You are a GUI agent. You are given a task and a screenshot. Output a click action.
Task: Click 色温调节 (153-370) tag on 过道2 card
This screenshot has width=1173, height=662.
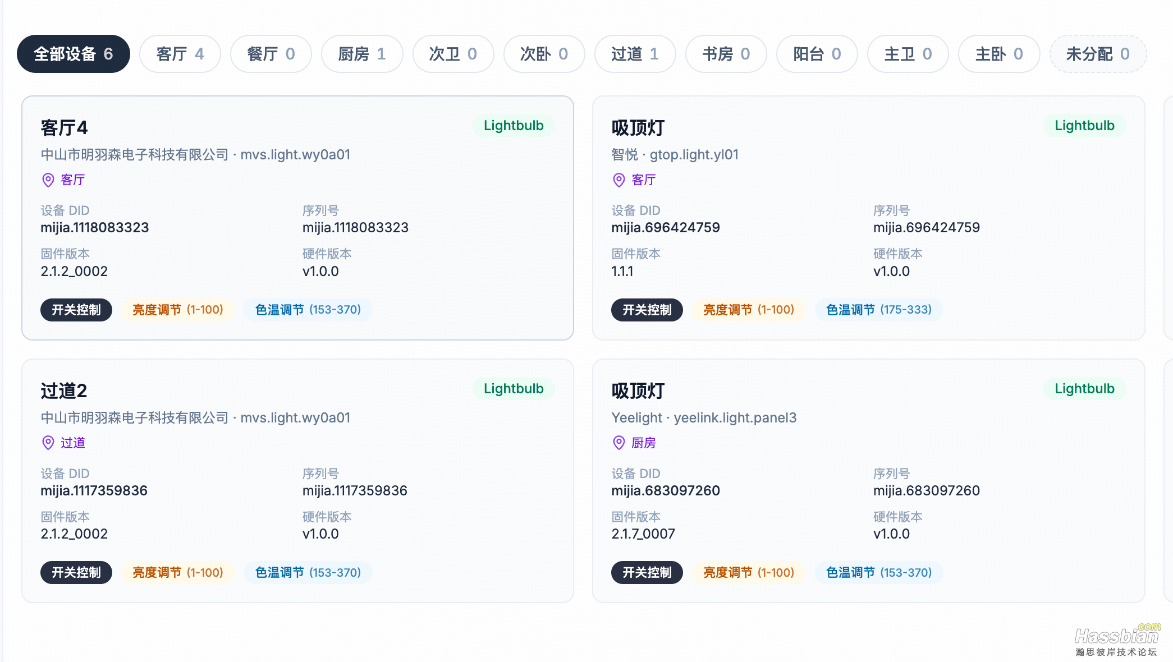308,573
